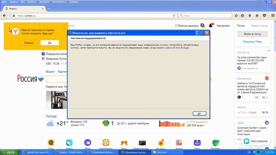Image resolution: width=276 pixels, height=155 pixels.
Task: Open the Беру service icon
Action: click(197, 143)
